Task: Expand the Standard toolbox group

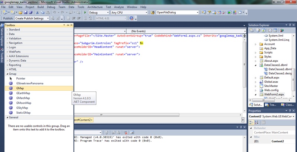Action: [7, 30]
